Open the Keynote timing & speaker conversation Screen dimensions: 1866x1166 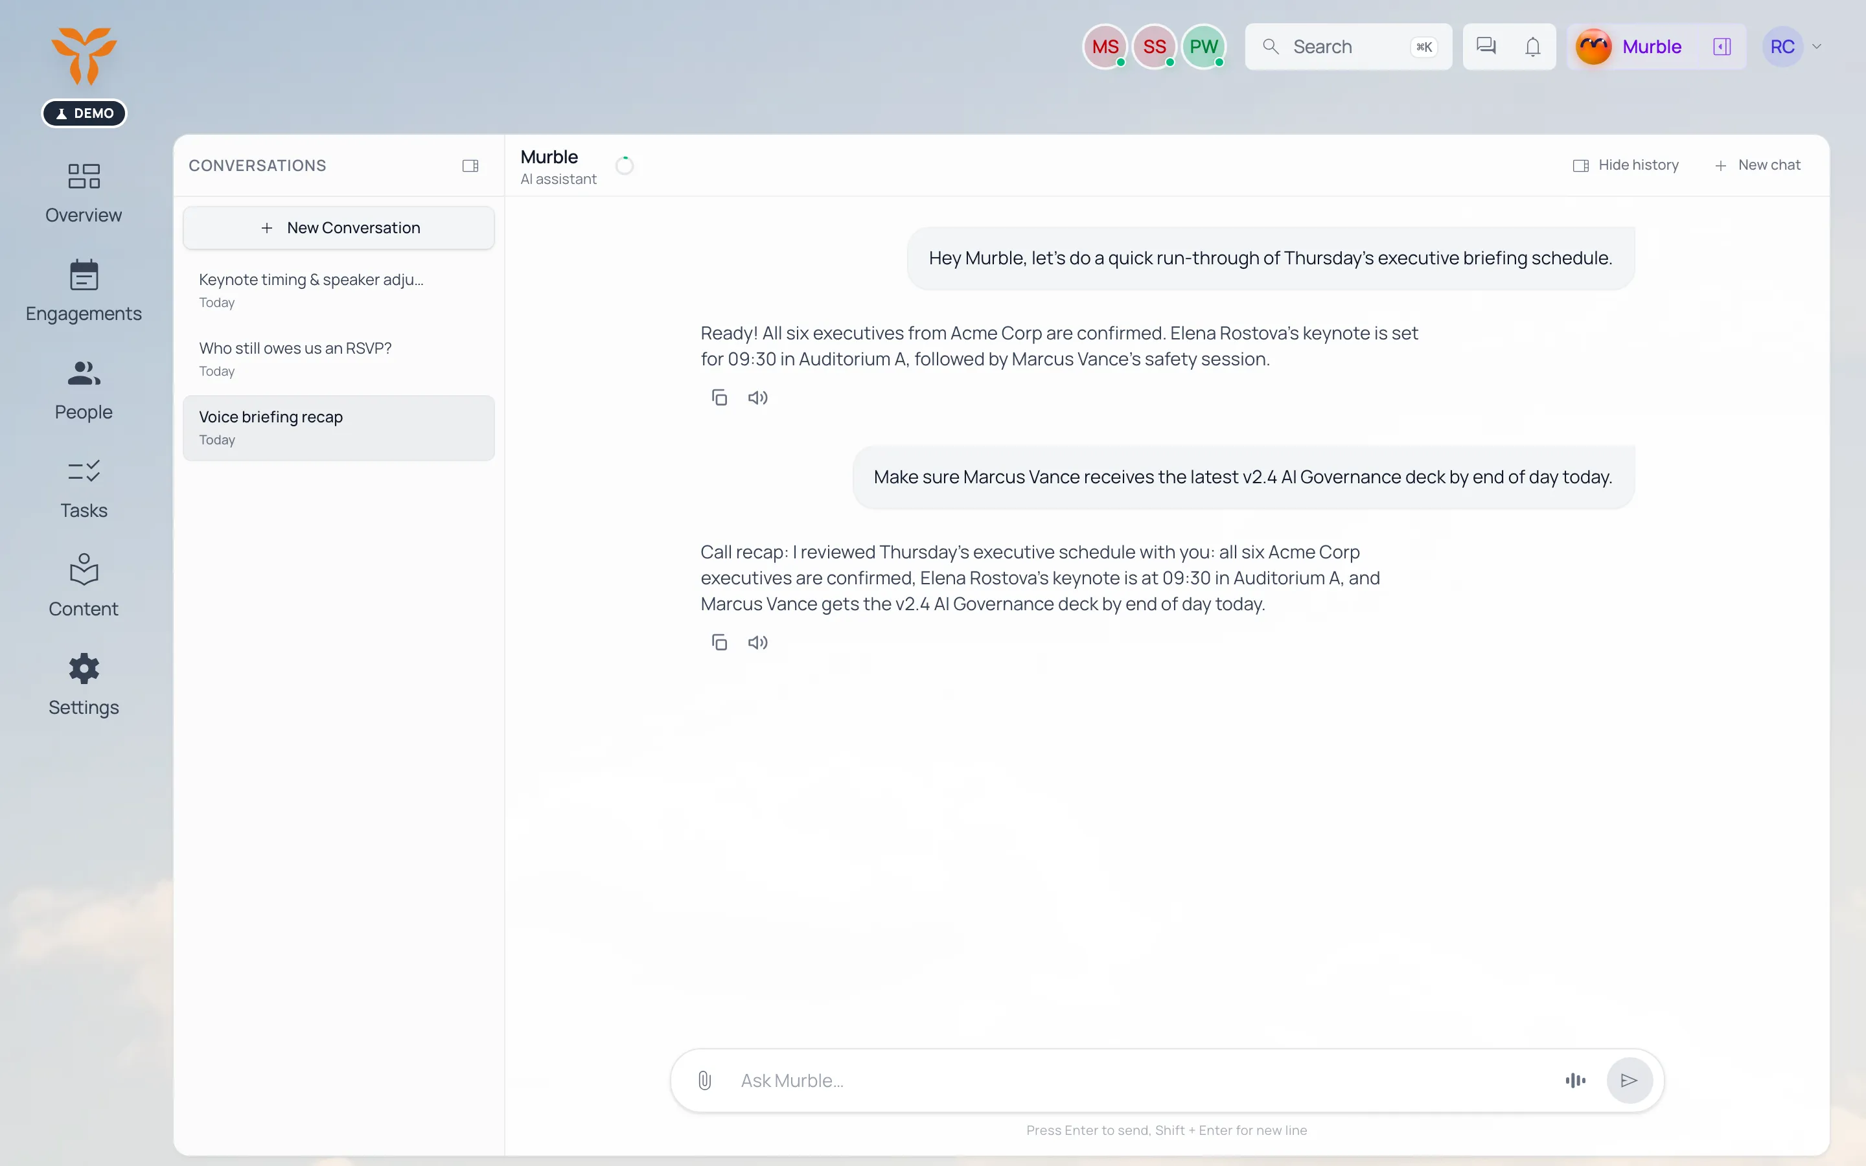point(338,290)
